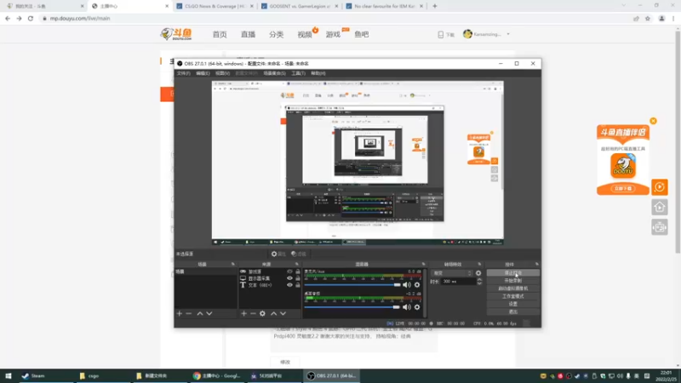The image size is (681, 383).
Task: Open the OBS File menu
Action: 183,73
